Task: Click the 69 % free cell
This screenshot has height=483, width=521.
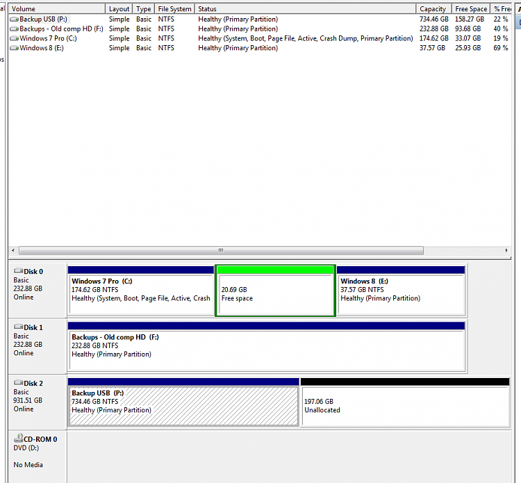Action: pyautogui.click(x=501, y=48)
